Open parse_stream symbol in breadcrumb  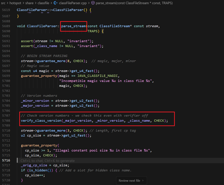tap(134, 3)
